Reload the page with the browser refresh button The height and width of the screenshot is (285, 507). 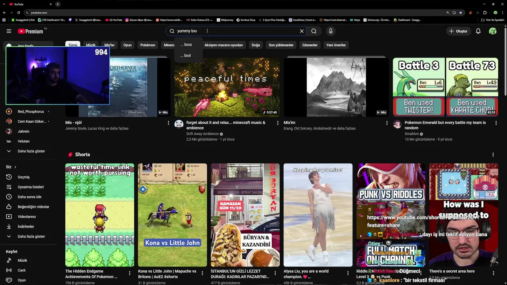18,13
